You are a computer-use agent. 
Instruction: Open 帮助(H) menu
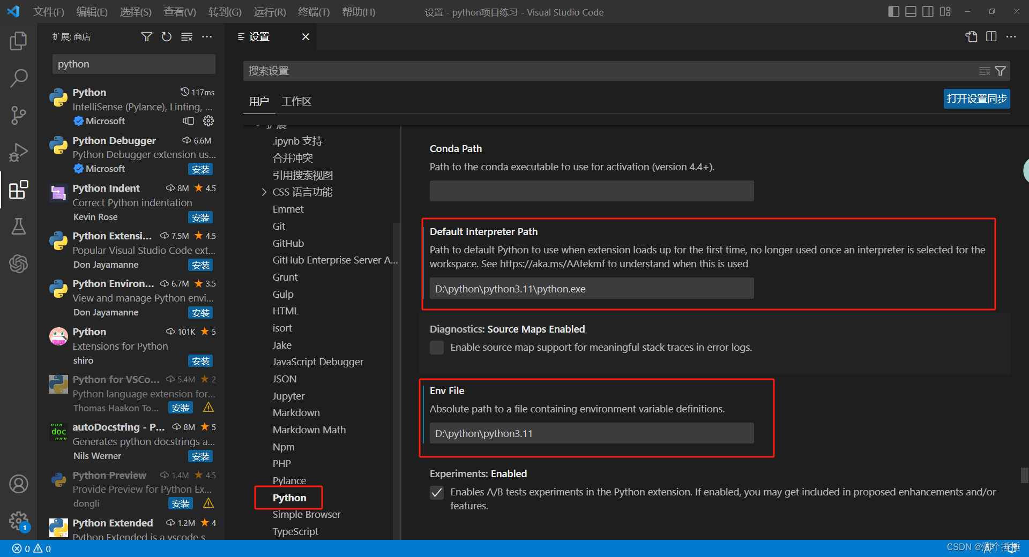click(x=359, y=12)
